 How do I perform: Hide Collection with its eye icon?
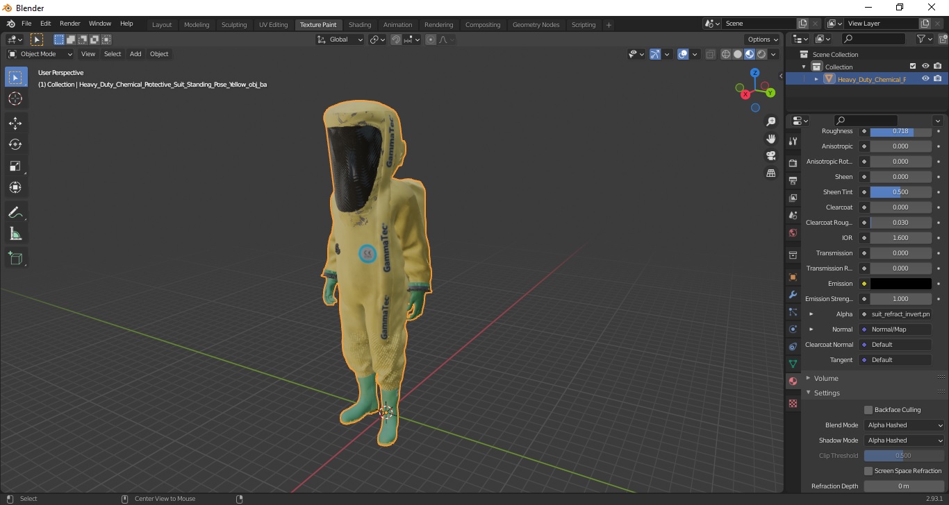[x=925, y=67]
